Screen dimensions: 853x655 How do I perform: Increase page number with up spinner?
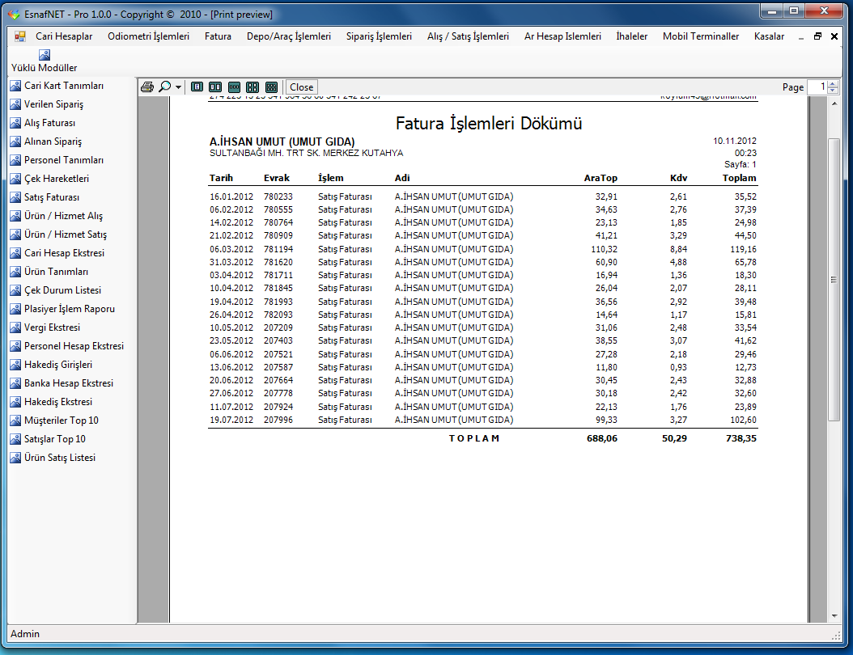pyautogui.click(x=833, y=84)
